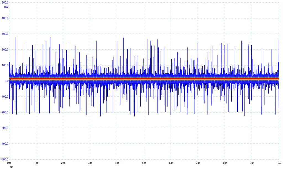Screen dimensions: 283x169
Task: Select the 300.0 voltage axis label
Action: [5, 34]
